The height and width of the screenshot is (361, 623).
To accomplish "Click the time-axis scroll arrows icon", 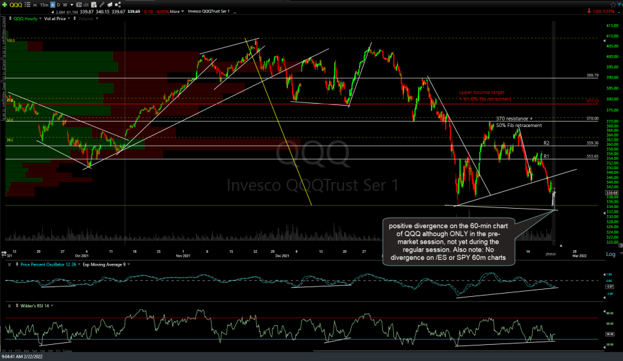I will click(4, 253).
